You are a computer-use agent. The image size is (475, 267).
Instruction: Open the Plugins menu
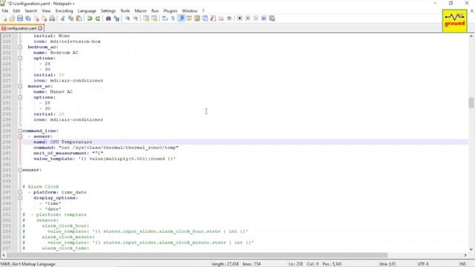(x=170, y=11)
